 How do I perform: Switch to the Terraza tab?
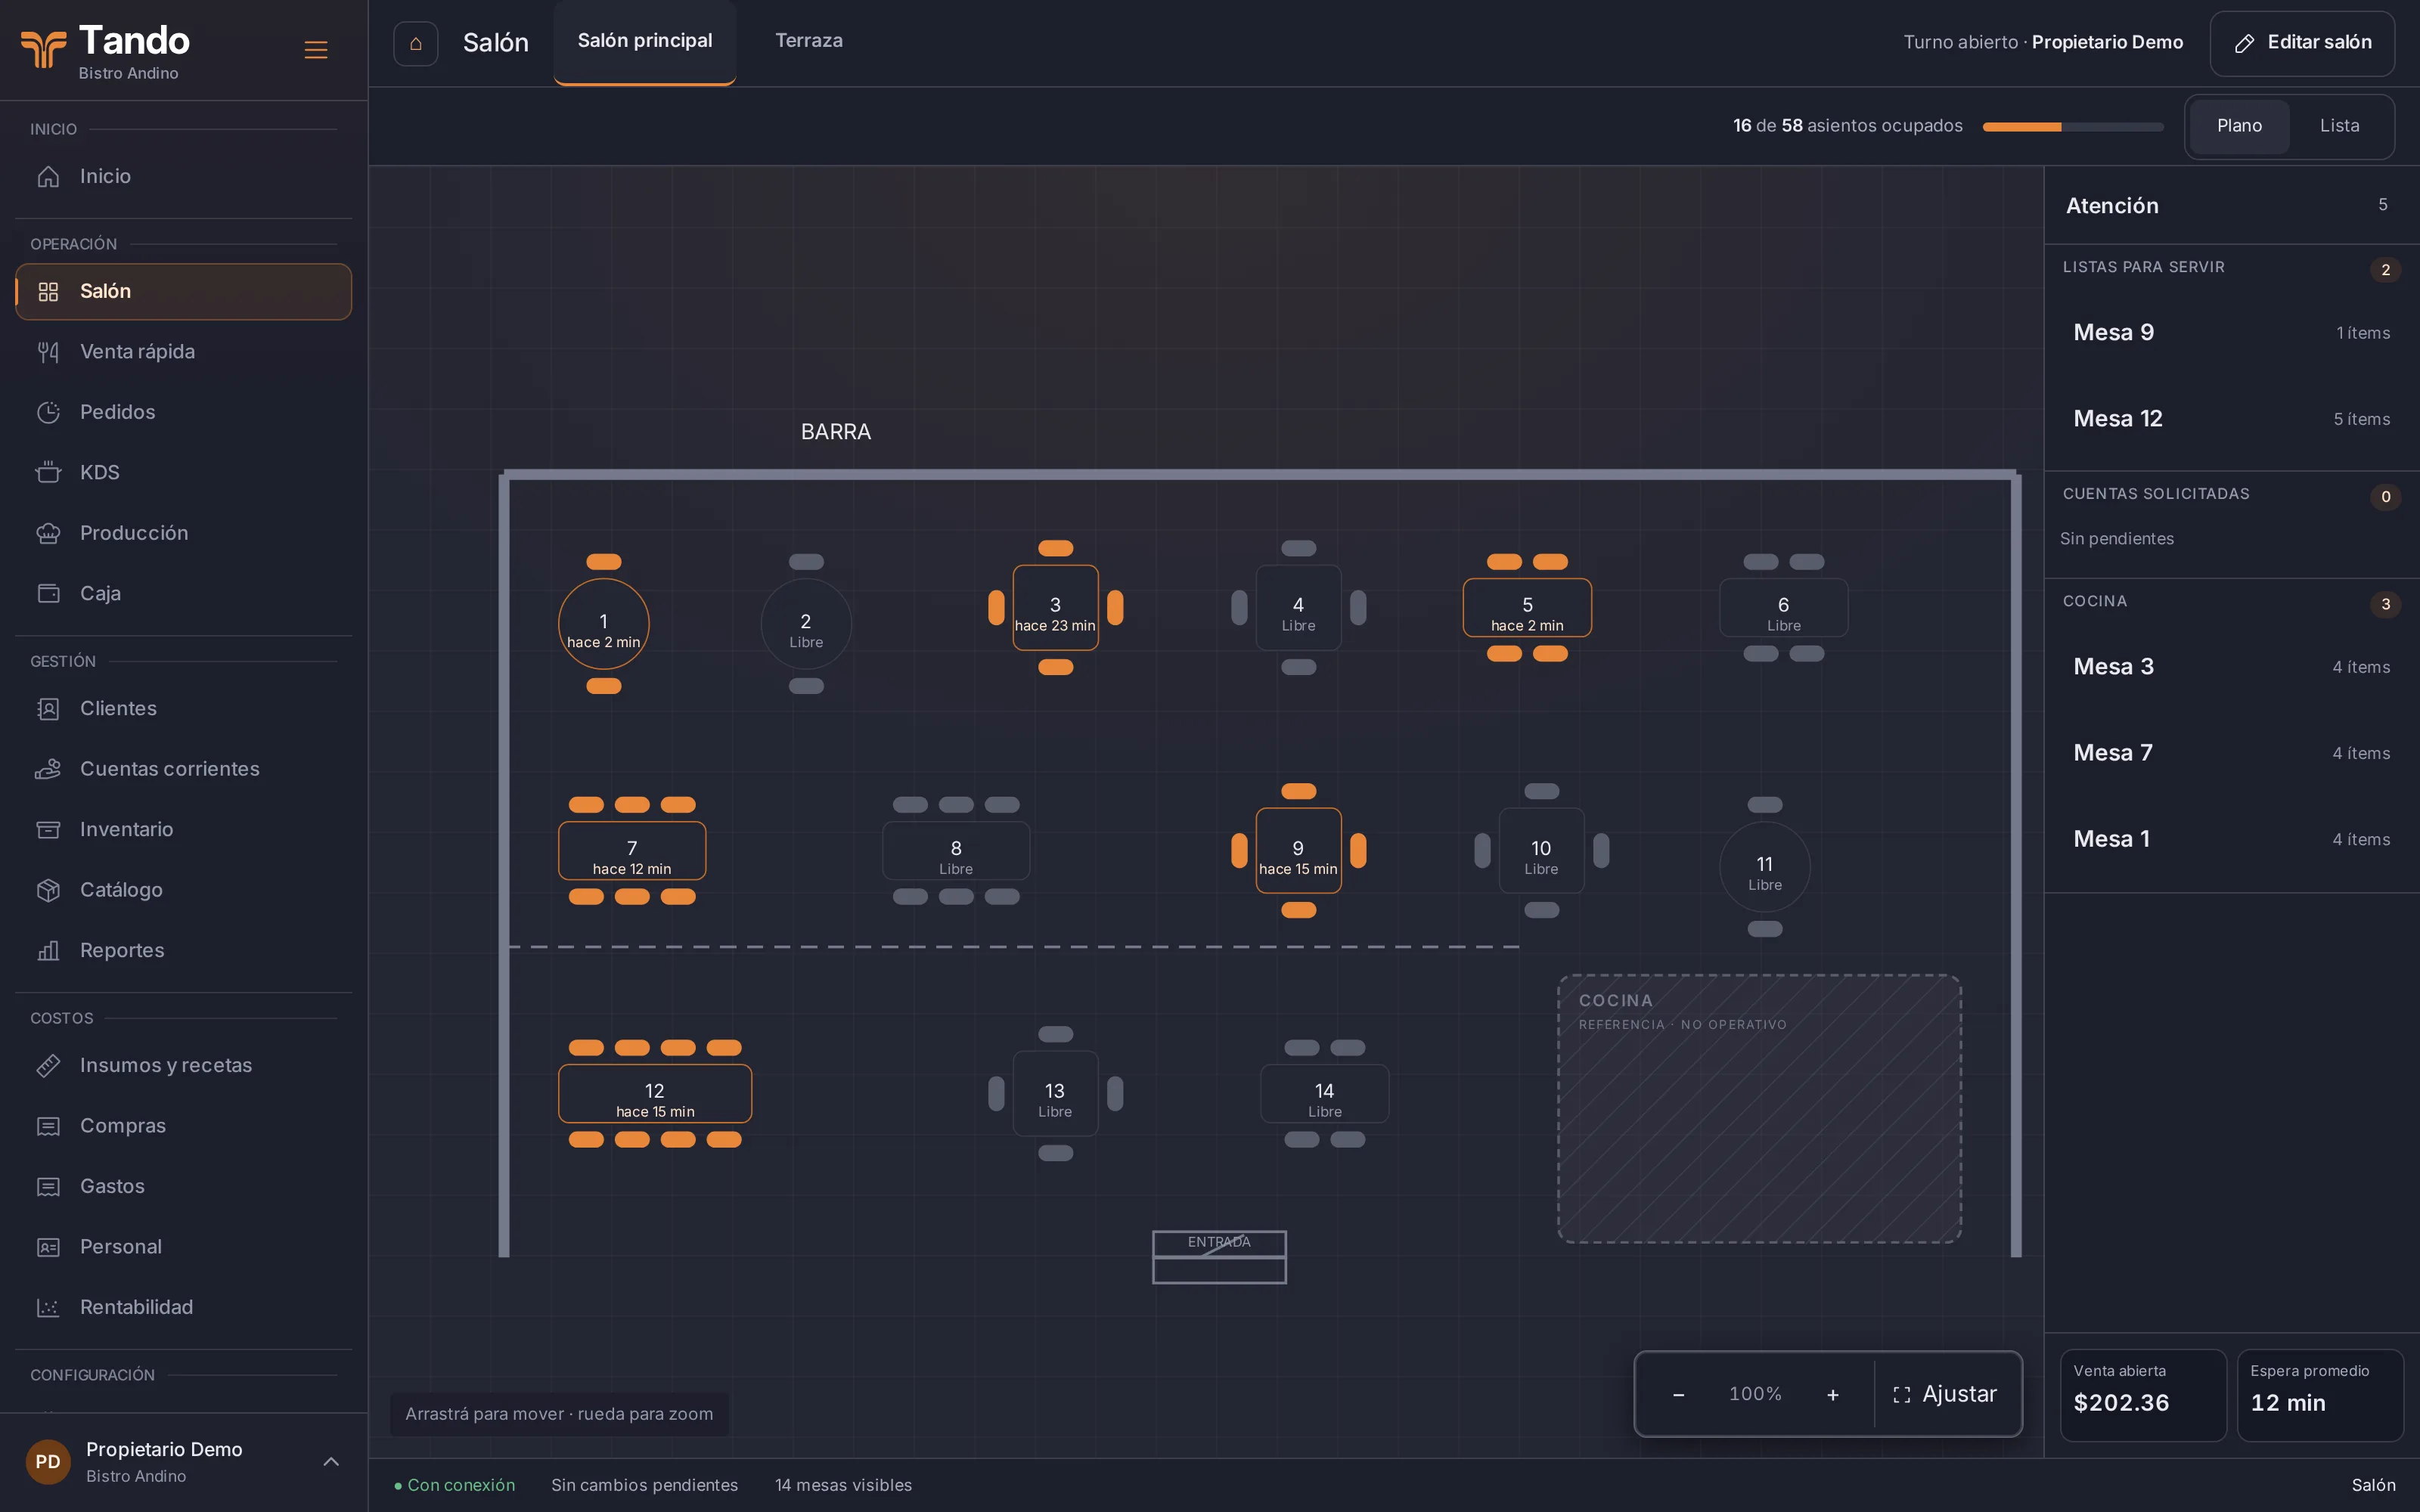coord(809,41)
